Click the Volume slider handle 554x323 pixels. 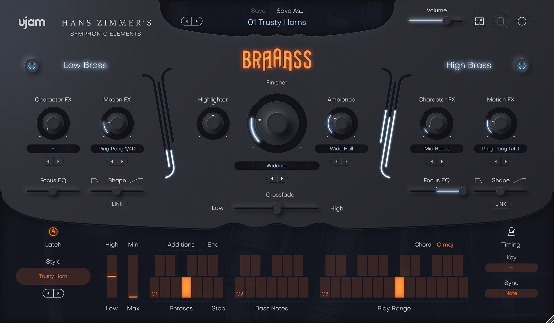(446, 21)
